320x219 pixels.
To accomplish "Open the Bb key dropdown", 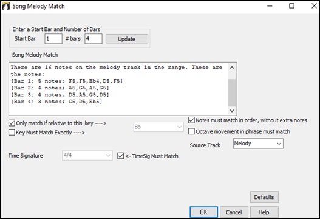I will pos(158,127).
